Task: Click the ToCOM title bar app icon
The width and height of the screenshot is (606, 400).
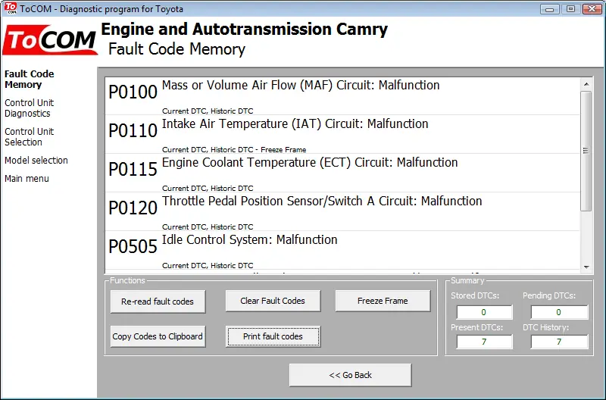Action: click(x=11, y=8)
